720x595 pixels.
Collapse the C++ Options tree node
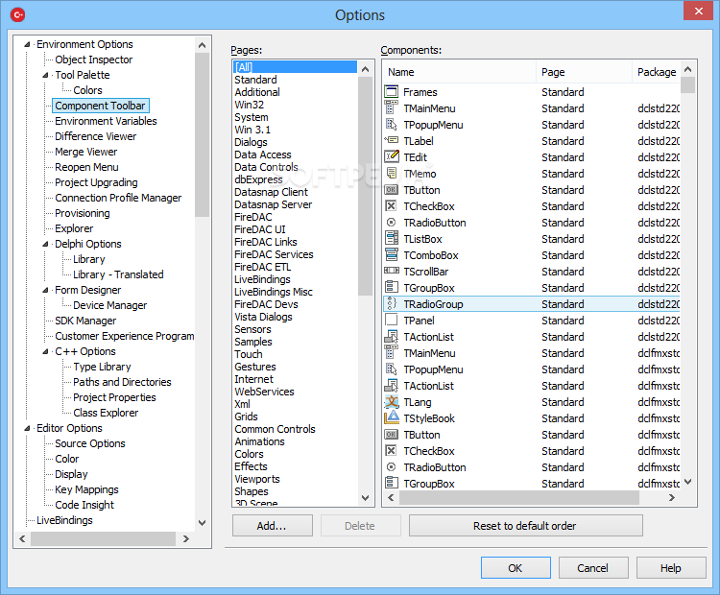click(x=45, y=351)
